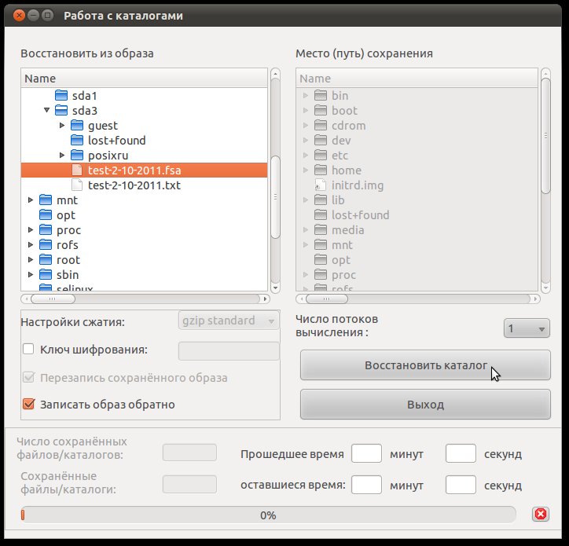Click the sda3 folder icon

point(61,110)
